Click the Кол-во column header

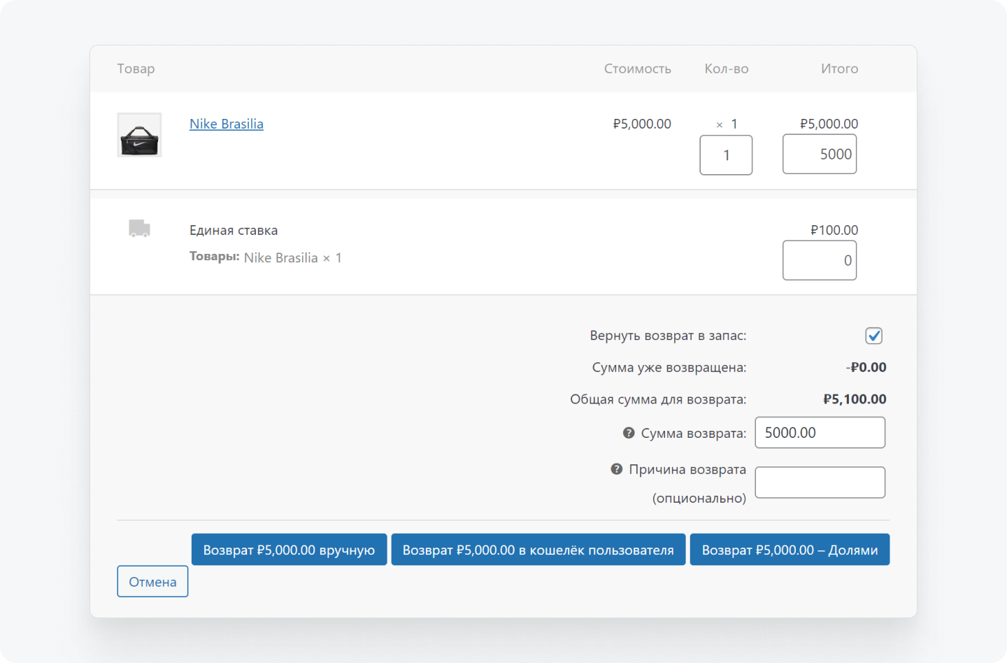[727, 69]
